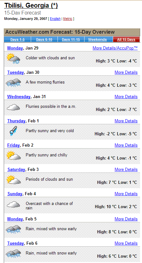Viewport: 142px width, 263px height.
Task: Open the Wednesday Jan 31 day link
Action: 19,96
